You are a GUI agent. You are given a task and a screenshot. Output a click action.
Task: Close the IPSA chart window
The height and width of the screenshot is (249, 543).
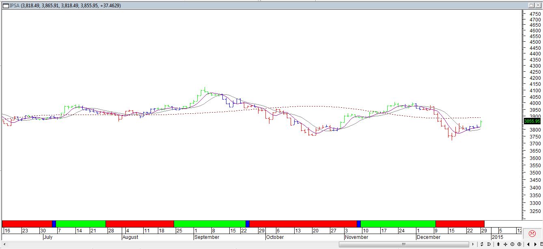538,5
